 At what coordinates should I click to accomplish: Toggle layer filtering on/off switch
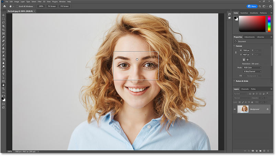pos(267,94)
